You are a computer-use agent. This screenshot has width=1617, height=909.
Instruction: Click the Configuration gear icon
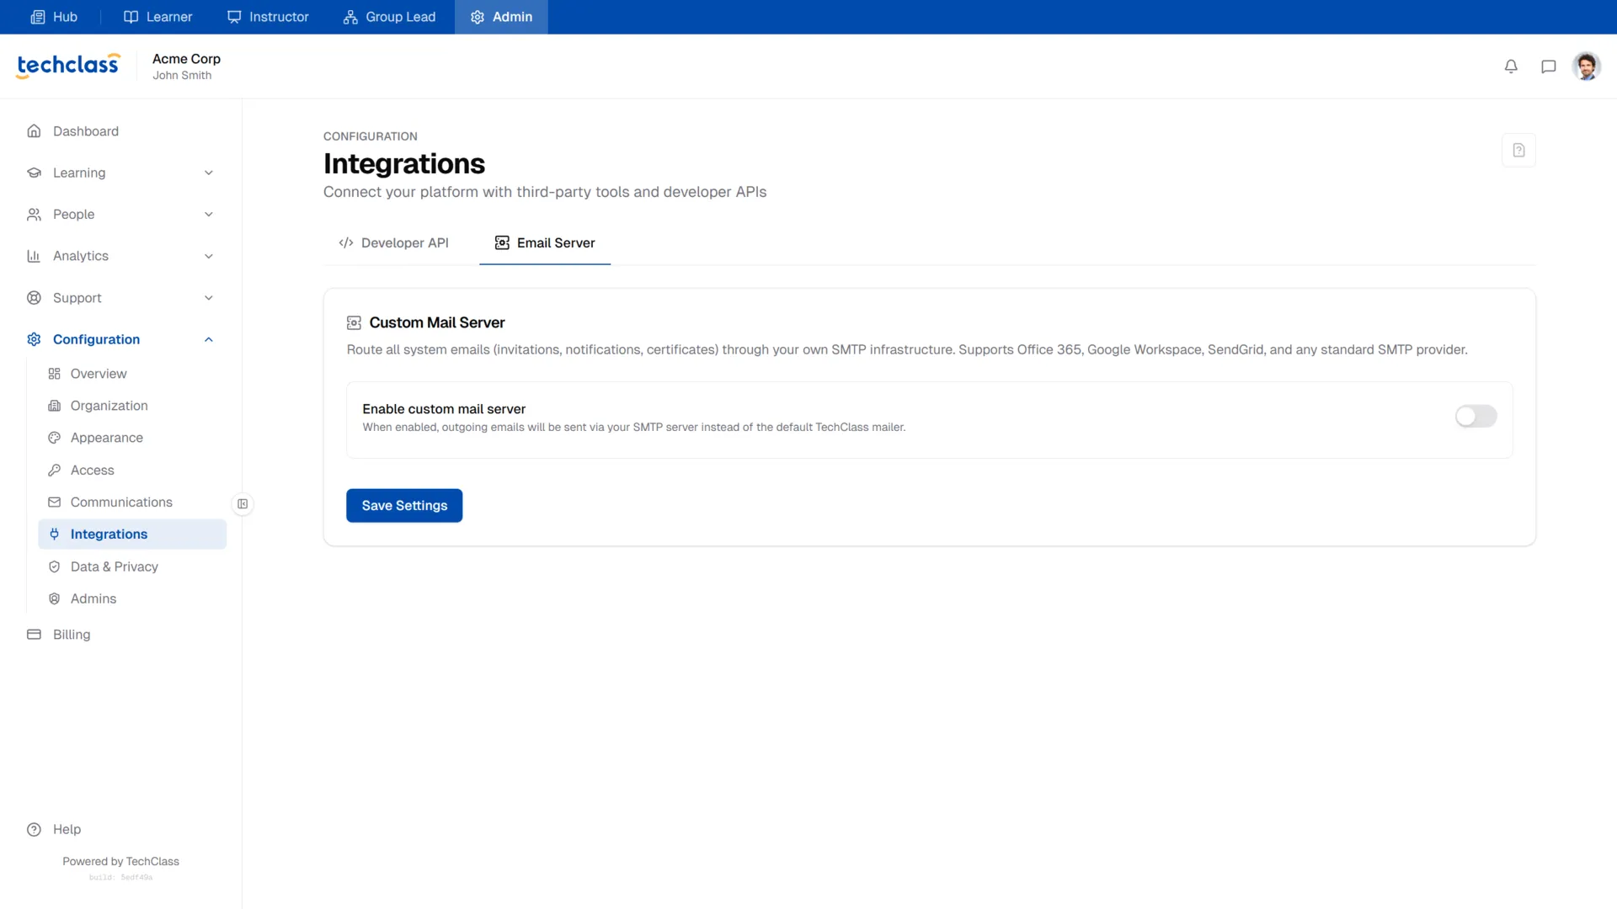point(34,339)
